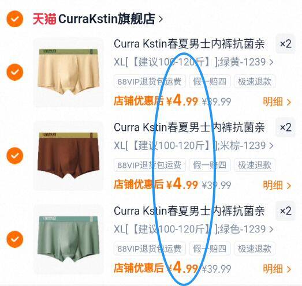Change quantity ×2 on first item
Screen dimensions: 302x286
[x=285, y=44]
